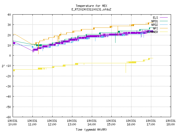Viewport: 176px width, 132px height.
Task: Click the y-axis tick label 20
Action: coord(9,35)
